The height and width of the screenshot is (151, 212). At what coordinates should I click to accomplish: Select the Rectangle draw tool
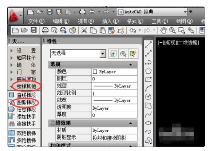(148, 80)
